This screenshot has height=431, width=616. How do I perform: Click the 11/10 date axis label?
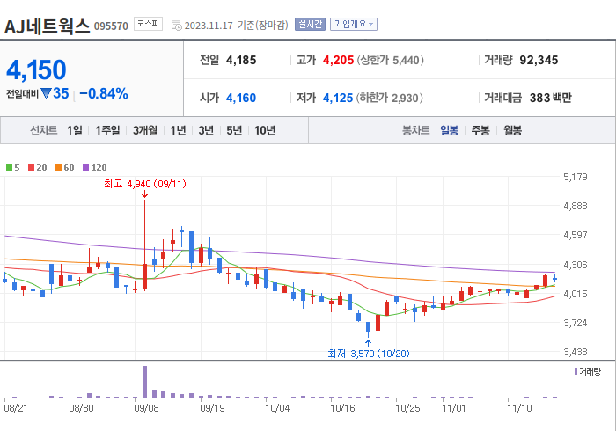(519, 408)
